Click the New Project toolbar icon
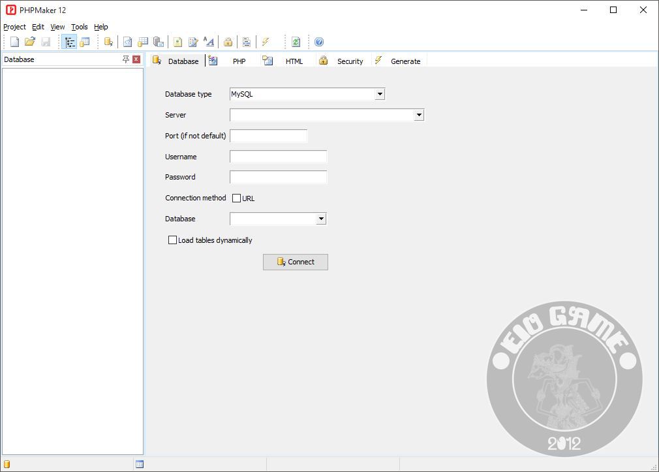Screen dimensions: 659x472 click(x=15, y=42)
